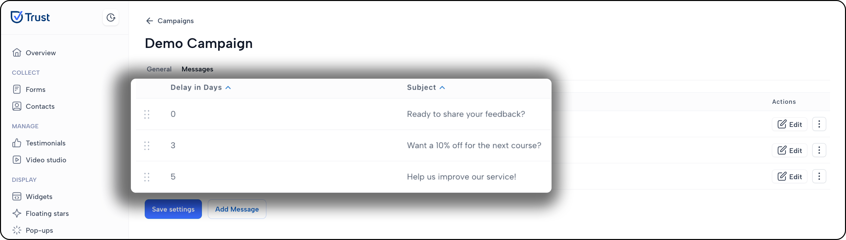Switch to the Messages tab
Screen dimensions: 846x240
tap(197, 69)
